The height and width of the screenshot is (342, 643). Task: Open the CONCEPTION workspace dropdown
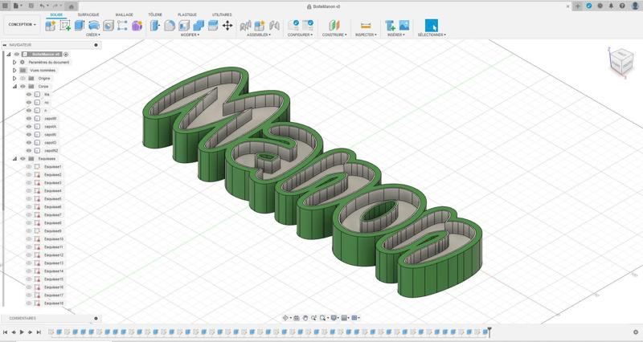pyautogui.click(x=22, y=24)
